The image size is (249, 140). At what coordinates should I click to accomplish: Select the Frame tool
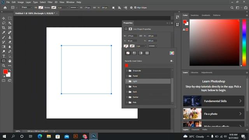[10, 28]
